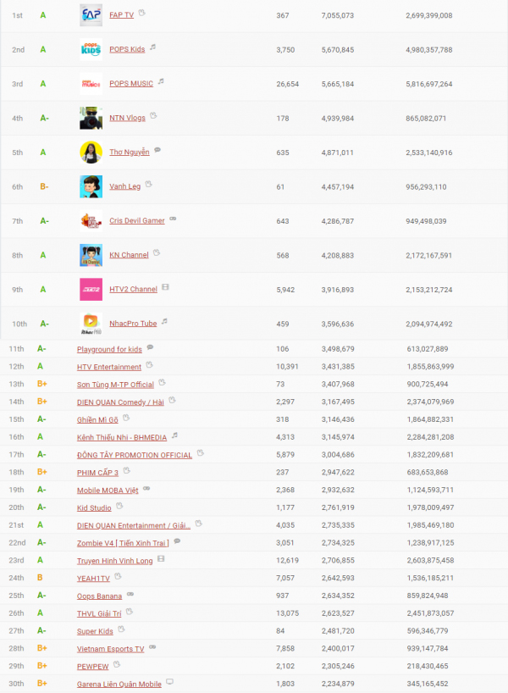
Task: Click the gamepad icon beside Mobile MOBA Việt
Action: pos(146,489)
